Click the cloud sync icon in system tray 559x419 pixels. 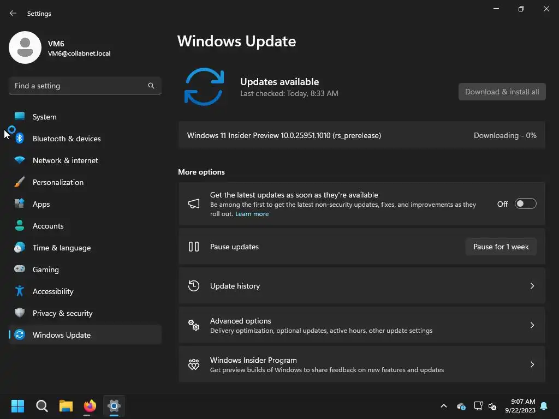(x=461, y=406)
